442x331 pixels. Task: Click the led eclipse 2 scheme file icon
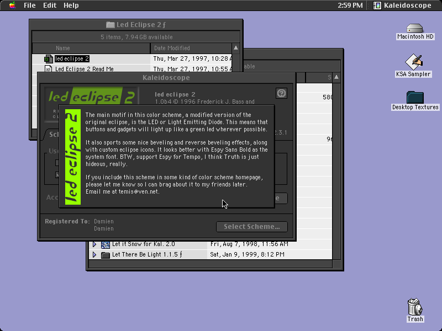[x=48, y=59]
